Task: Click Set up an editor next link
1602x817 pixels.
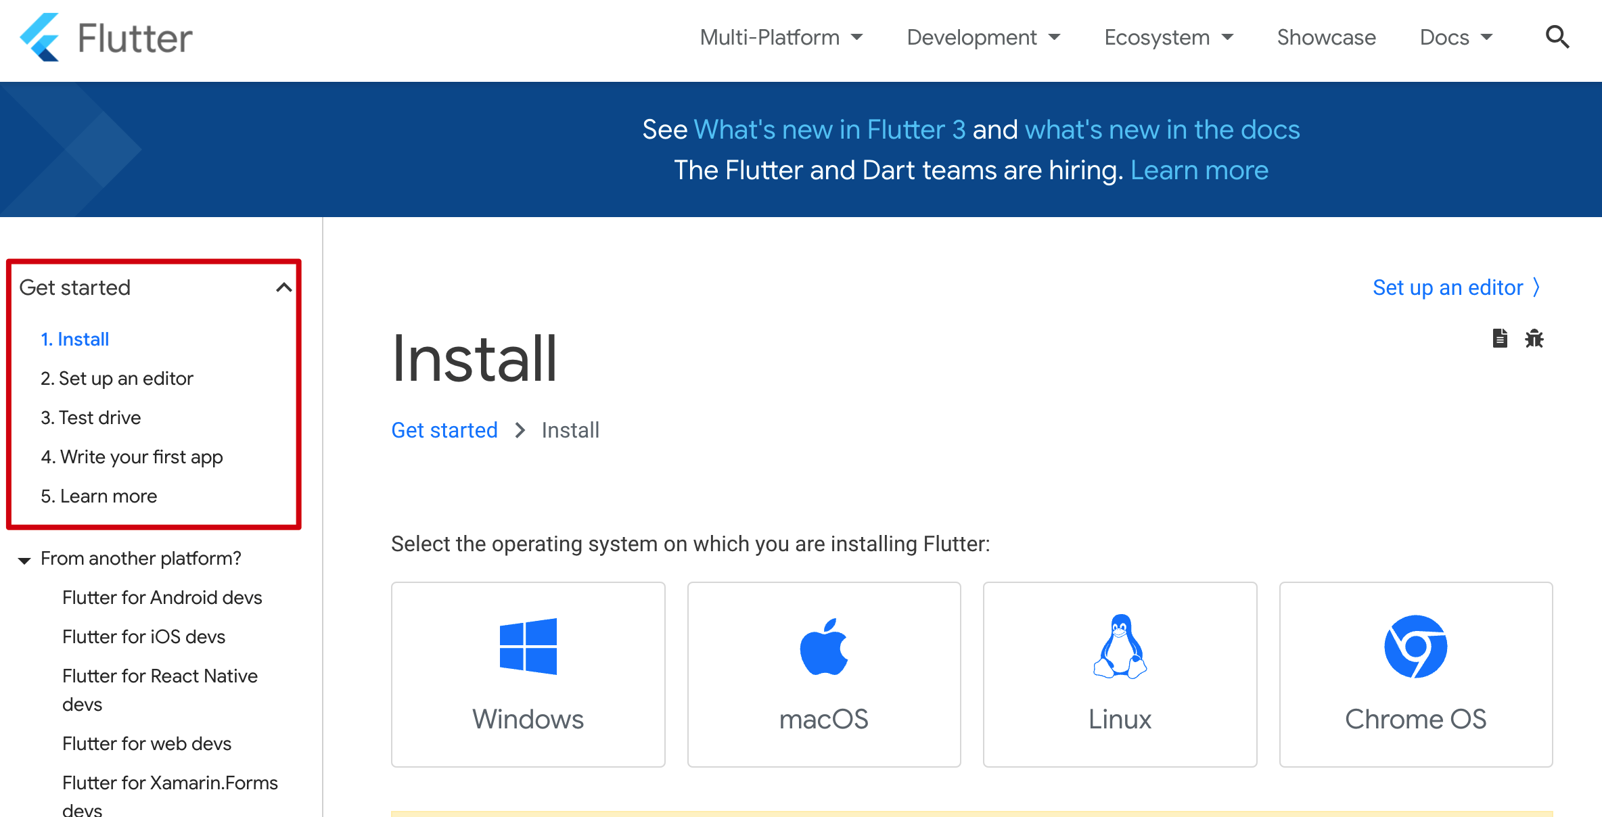Action: pos(1456,287)
